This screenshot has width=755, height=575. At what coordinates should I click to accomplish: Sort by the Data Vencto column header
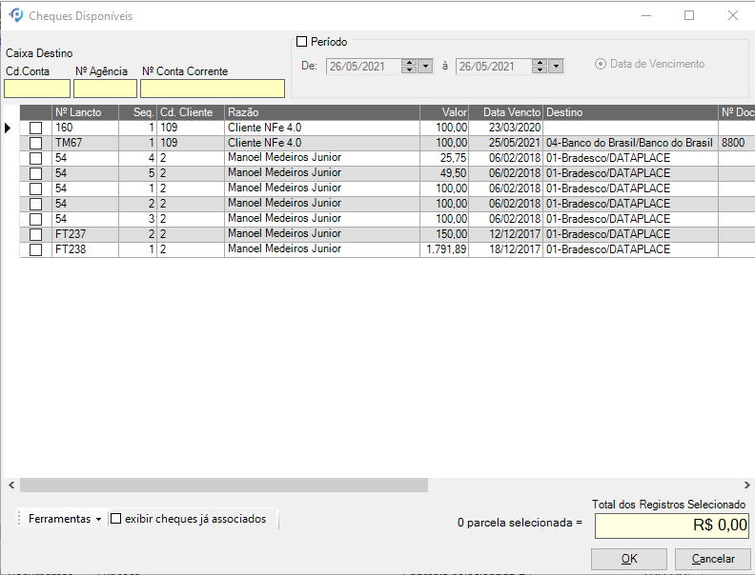(505, 112)
